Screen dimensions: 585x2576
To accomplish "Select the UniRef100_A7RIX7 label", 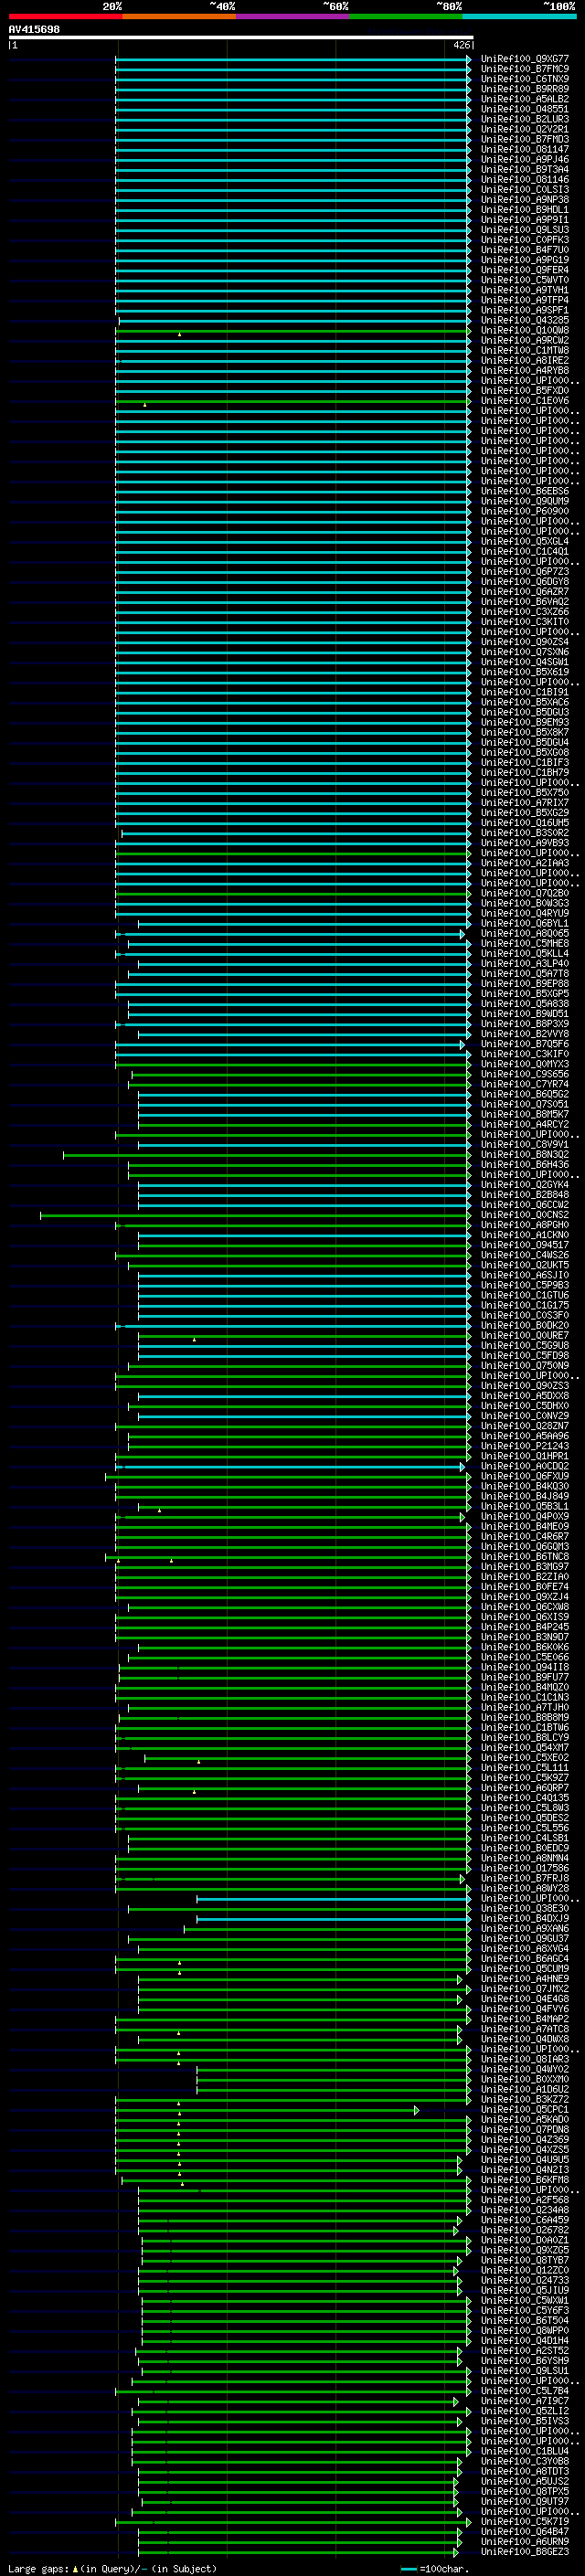I will coord(525,803).
